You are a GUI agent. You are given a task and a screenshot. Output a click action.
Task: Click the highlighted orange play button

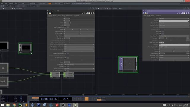point(86,99)
